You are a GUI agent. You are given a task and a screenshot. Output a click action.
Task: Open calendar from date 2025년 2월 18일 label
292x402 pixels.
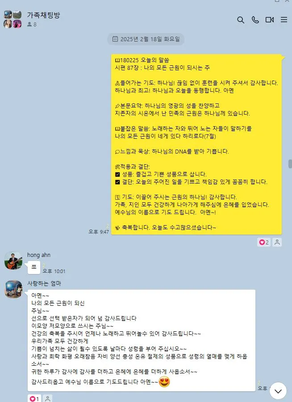pyautogui.click(x=146, y=39)
